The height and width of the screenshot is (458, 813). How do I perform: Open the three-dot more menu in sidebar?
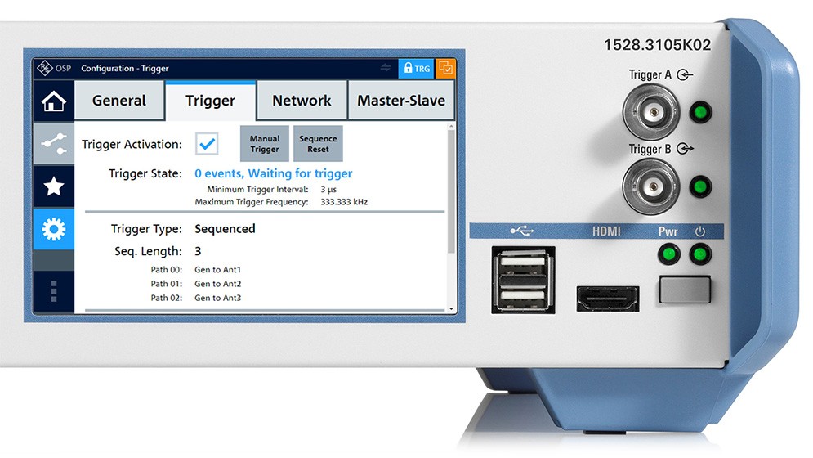tap(54, 291)
